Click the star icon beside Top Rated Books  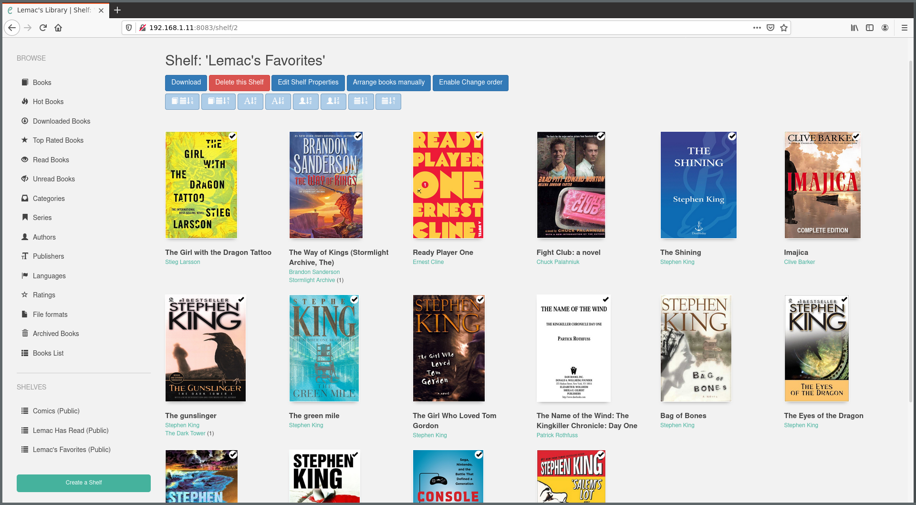25,140
